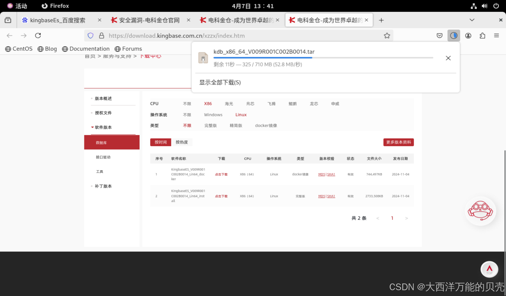The height and width of the screenshot is (296, 506).
Task: Close the kingbaseEs_百度搜索 tab
Action: point(99,20)
